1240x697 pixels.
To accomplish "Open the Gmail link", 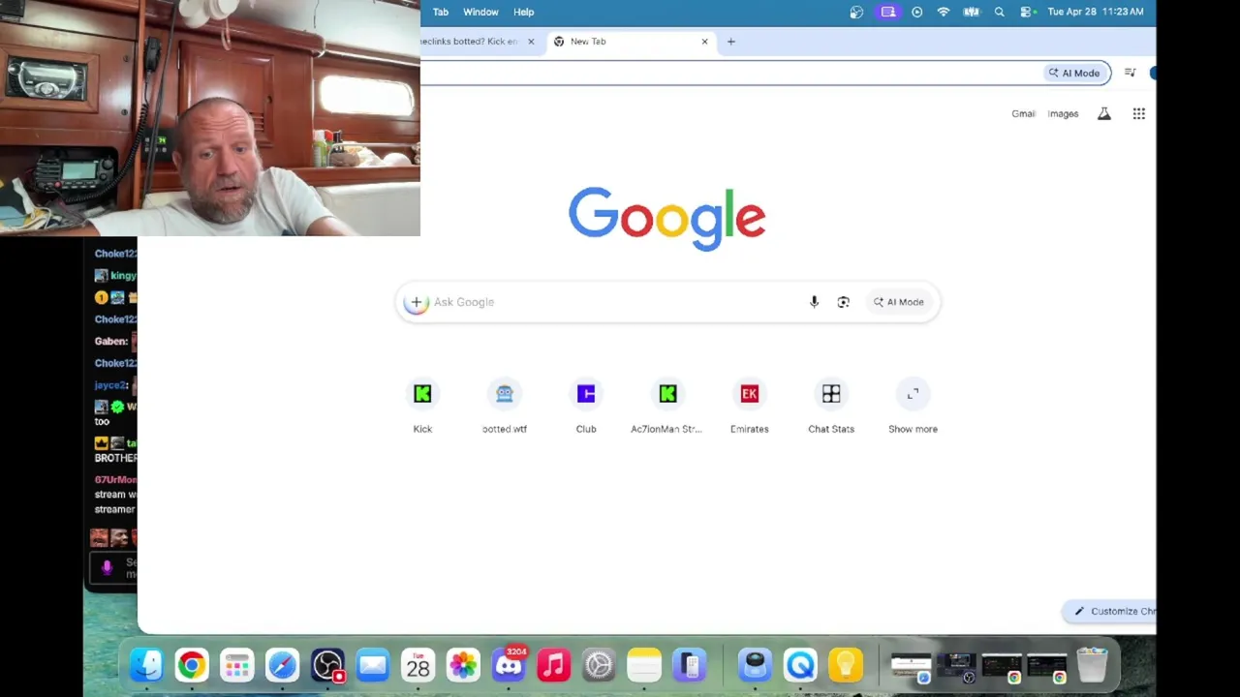I will 1023,114.
